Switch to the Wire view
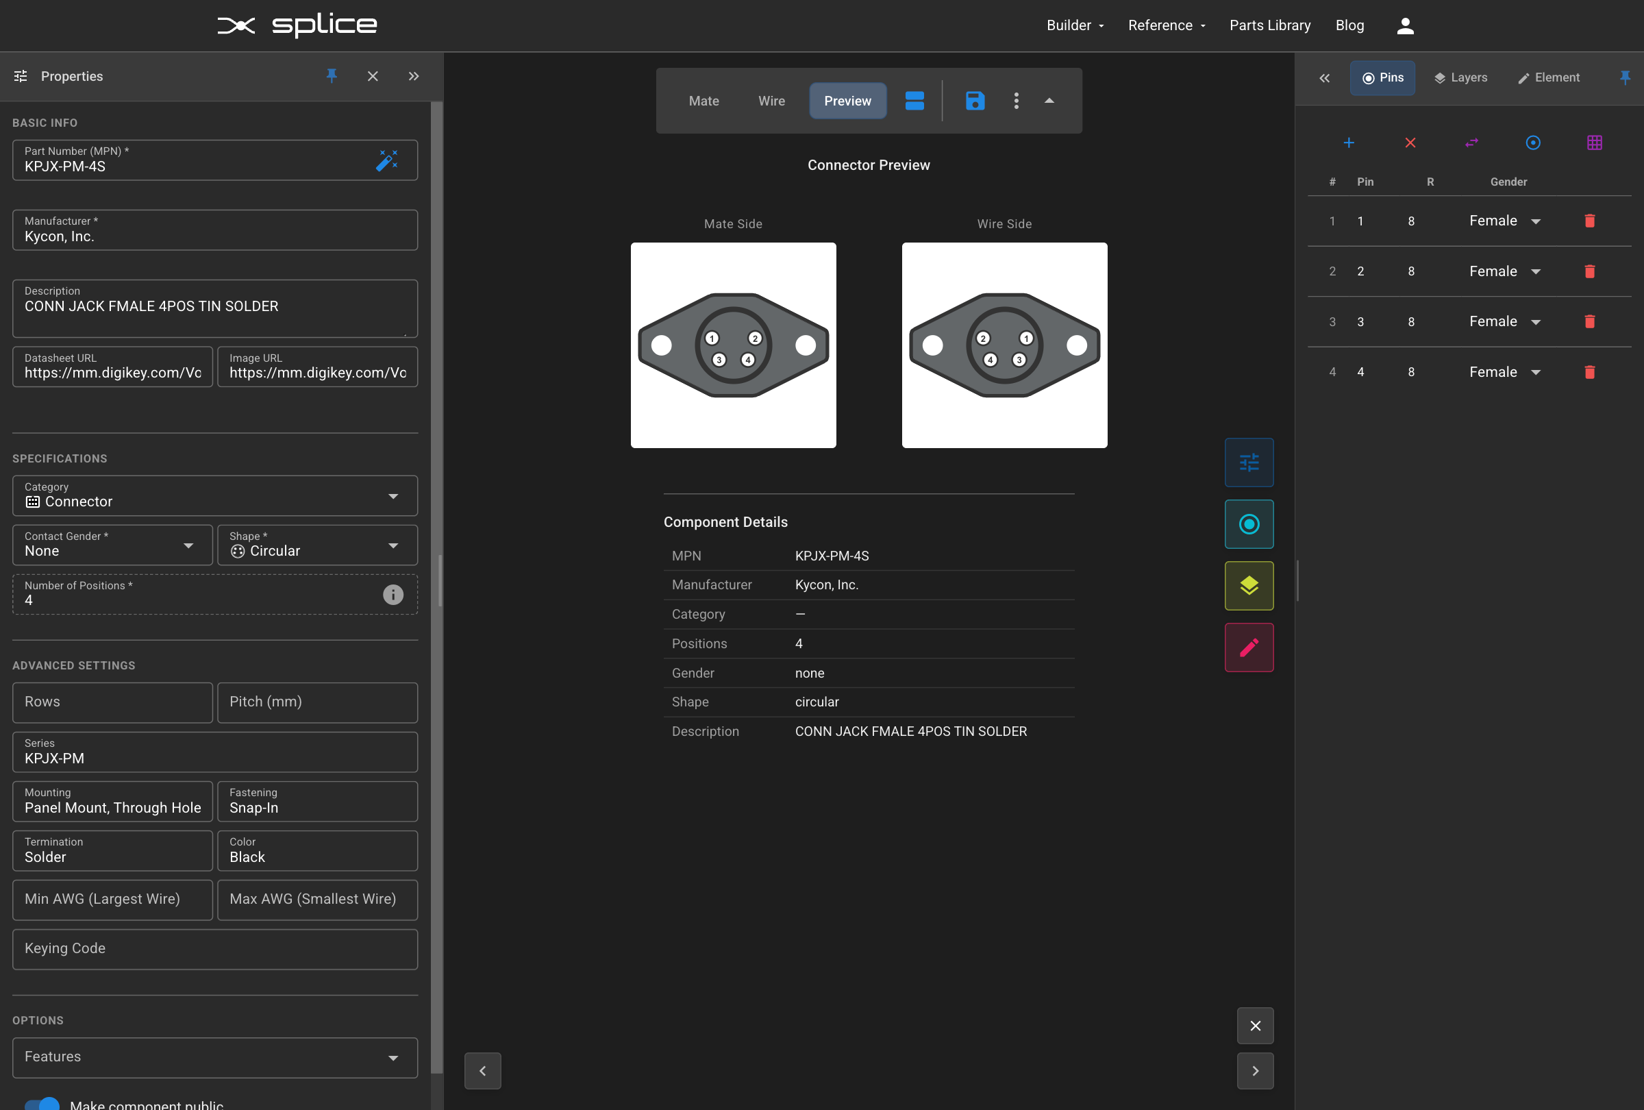This screenshot has width=1644, height=1110. pos(771,101)
